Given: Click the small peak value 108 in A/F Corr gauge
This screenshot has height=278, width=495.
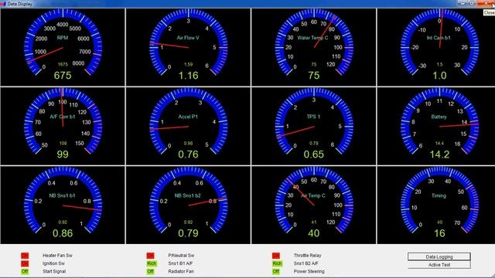Looking at the screenshot, I should [x=63, y=143].
